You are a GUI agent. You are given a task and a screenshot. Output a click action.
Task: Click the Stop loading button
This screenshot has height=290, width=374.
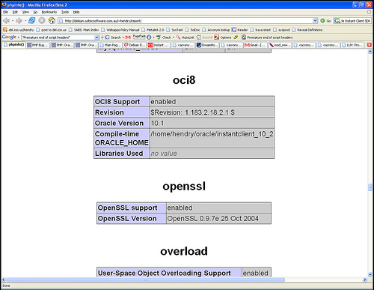(x=42, y=20)
